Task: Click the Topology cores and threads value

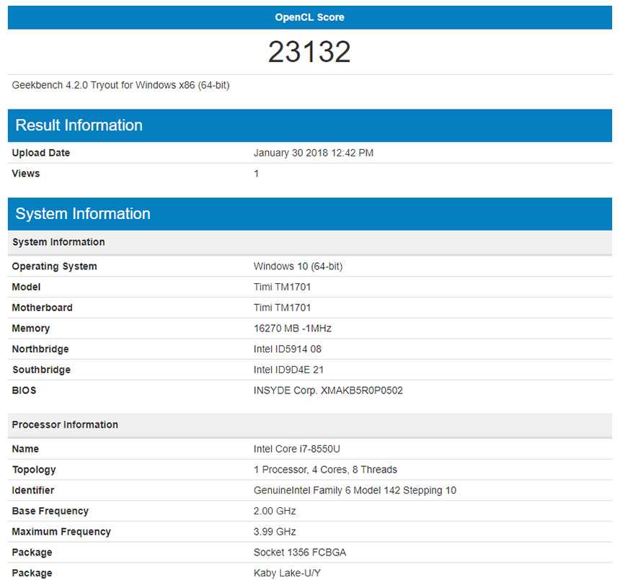Action: pyautogui.click(x=325, y=470)
